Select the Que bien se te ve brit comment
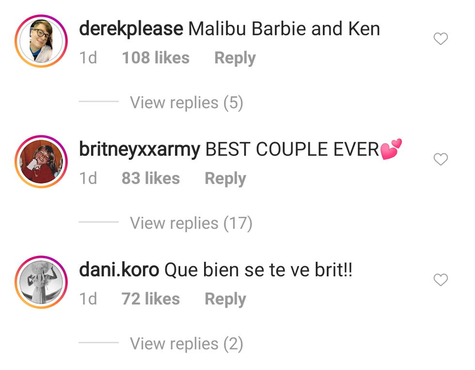This screenshot has width=475, height=370. (x=258, y=270)
